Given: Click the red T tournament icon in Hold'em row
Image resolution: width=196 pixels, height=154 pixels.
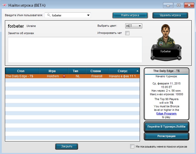Looking at the screenshot, I should click(x=64, y=76).
